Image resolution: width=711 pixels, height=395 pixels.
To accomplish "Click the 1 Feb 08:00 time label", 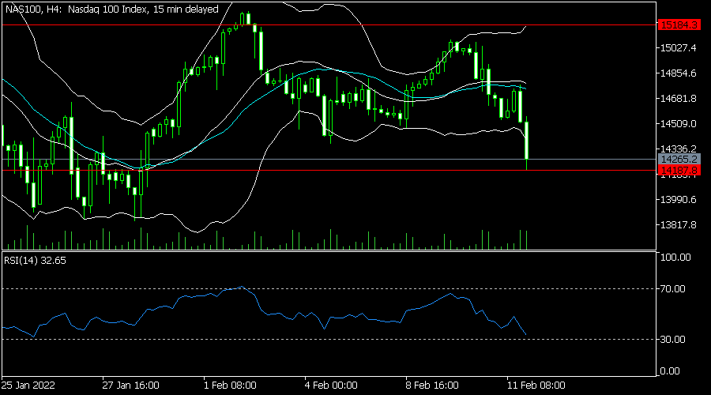I will coord(230,386).
